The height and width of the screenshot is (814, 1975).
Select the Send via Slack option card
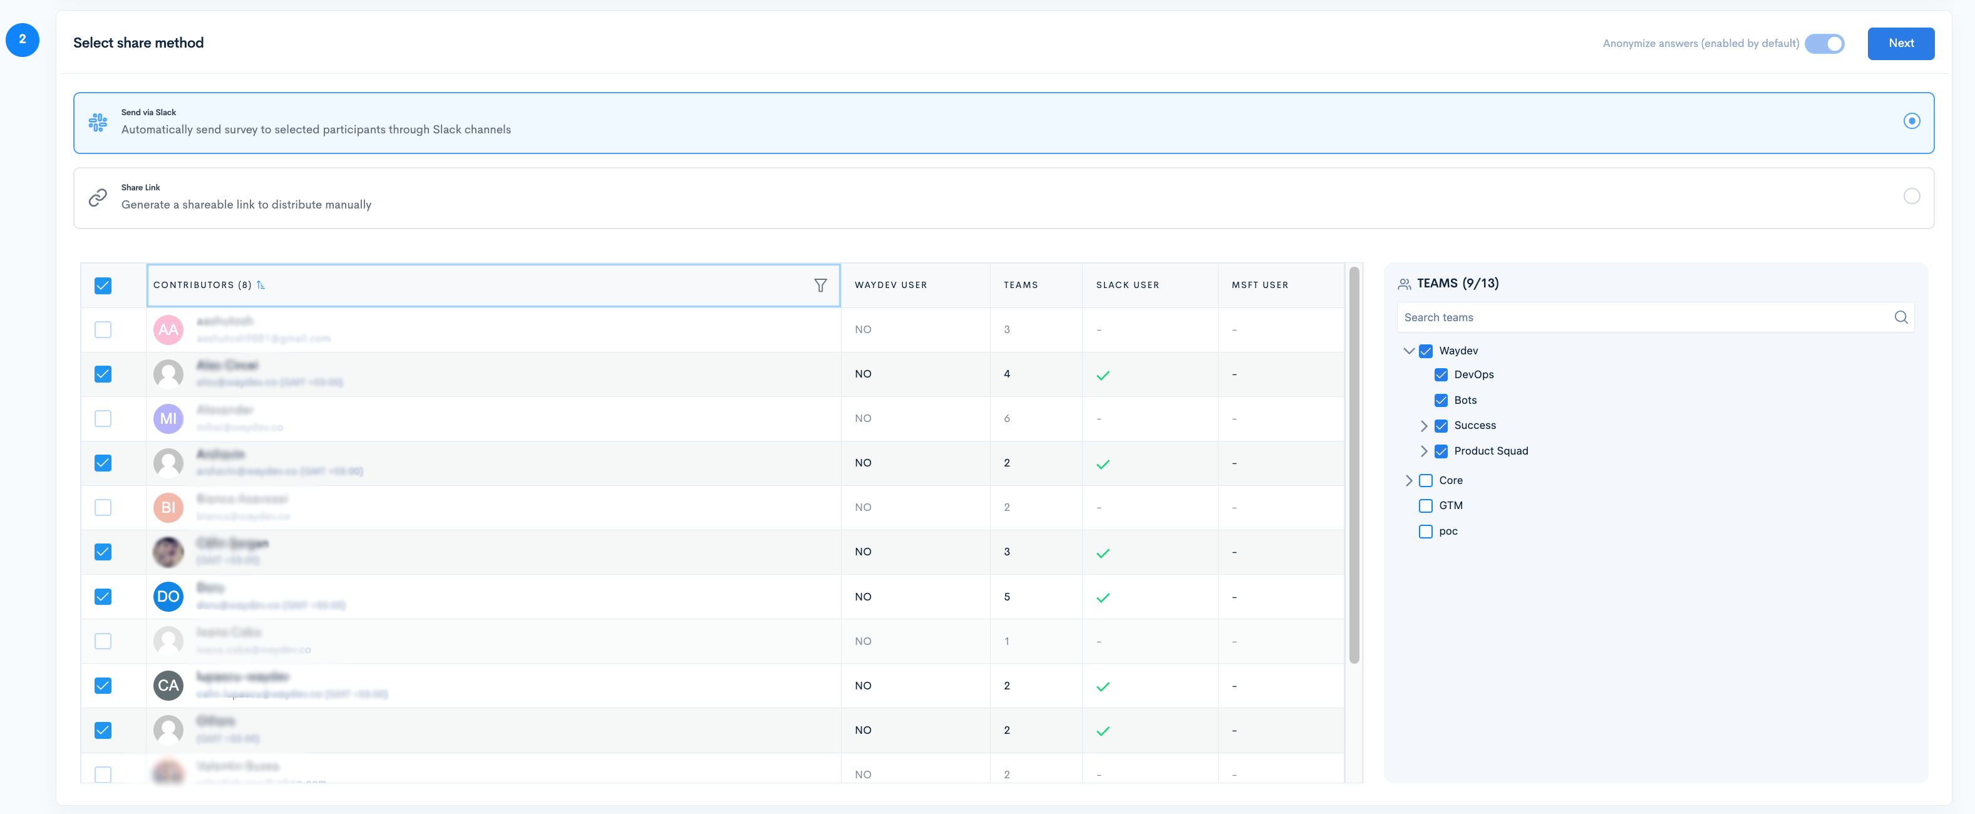[x=1003, y=123]
